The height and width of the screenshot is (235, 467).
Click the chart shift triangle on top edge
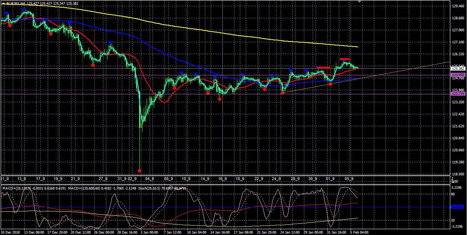(360, 1)
